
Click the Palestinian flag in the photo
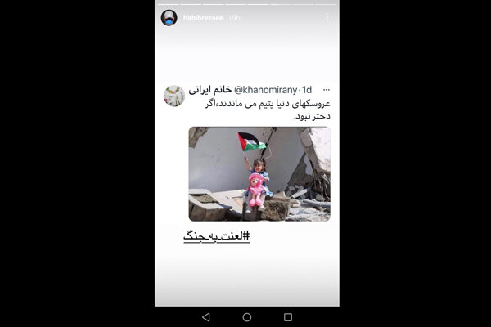click(x=252, y=141)
